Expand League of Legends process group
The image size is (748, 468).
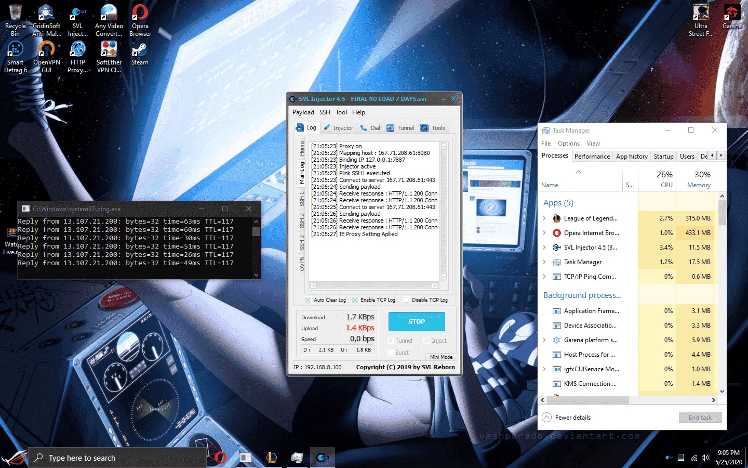point(544,218)
